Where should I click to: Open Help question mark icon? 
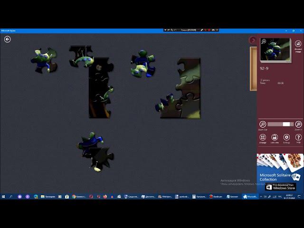tap(298, 137)
